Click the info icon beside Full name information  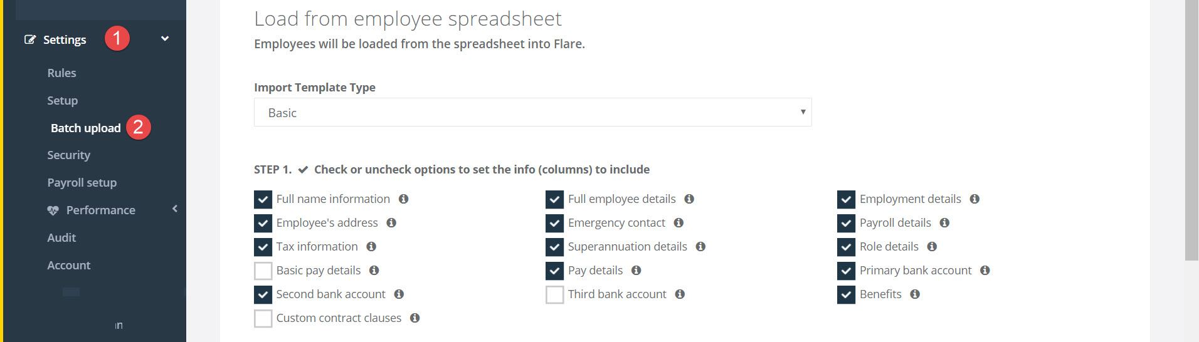pyautogui.click(x=404, y=199)
